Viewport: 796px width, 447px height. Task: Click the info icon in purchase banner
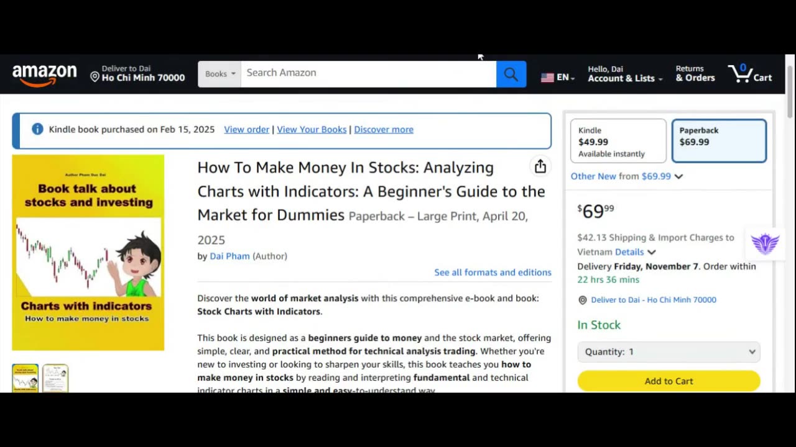[x=37, y=129]
